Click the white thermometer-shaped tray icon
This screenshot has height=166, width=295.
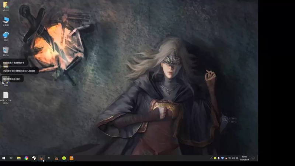tap(219, 158)
